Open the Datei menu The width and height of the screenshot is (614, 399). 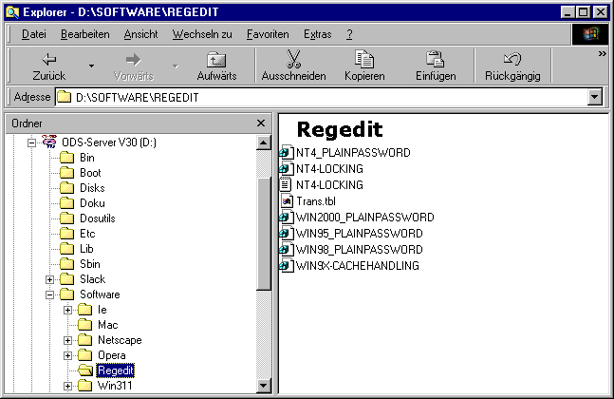[33, 34]
